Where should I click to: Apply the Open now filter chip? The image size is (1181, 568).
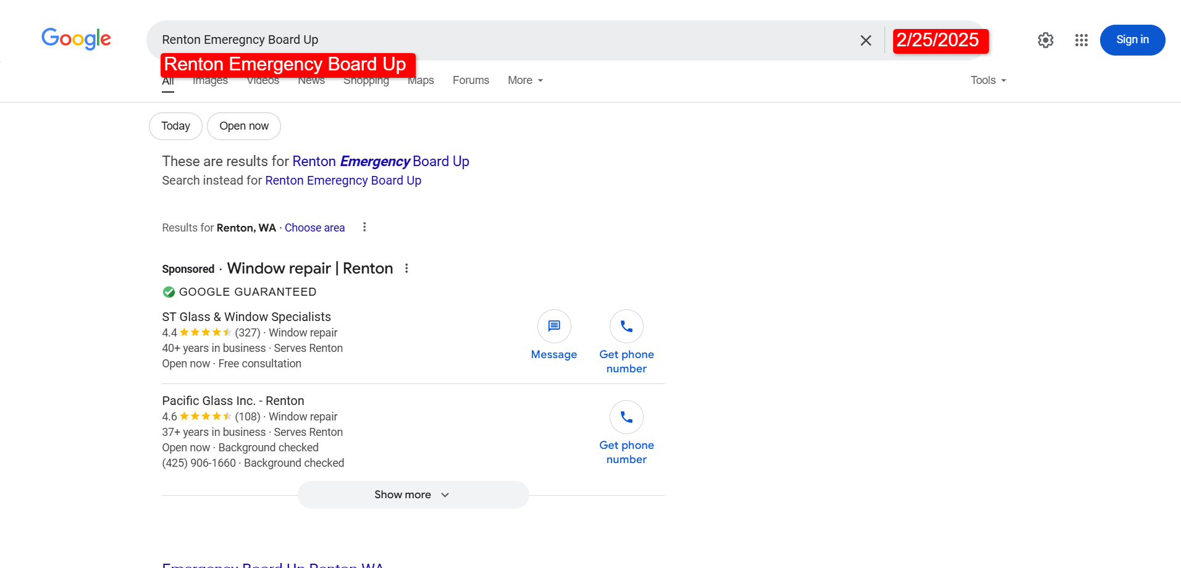click(244, 126)
